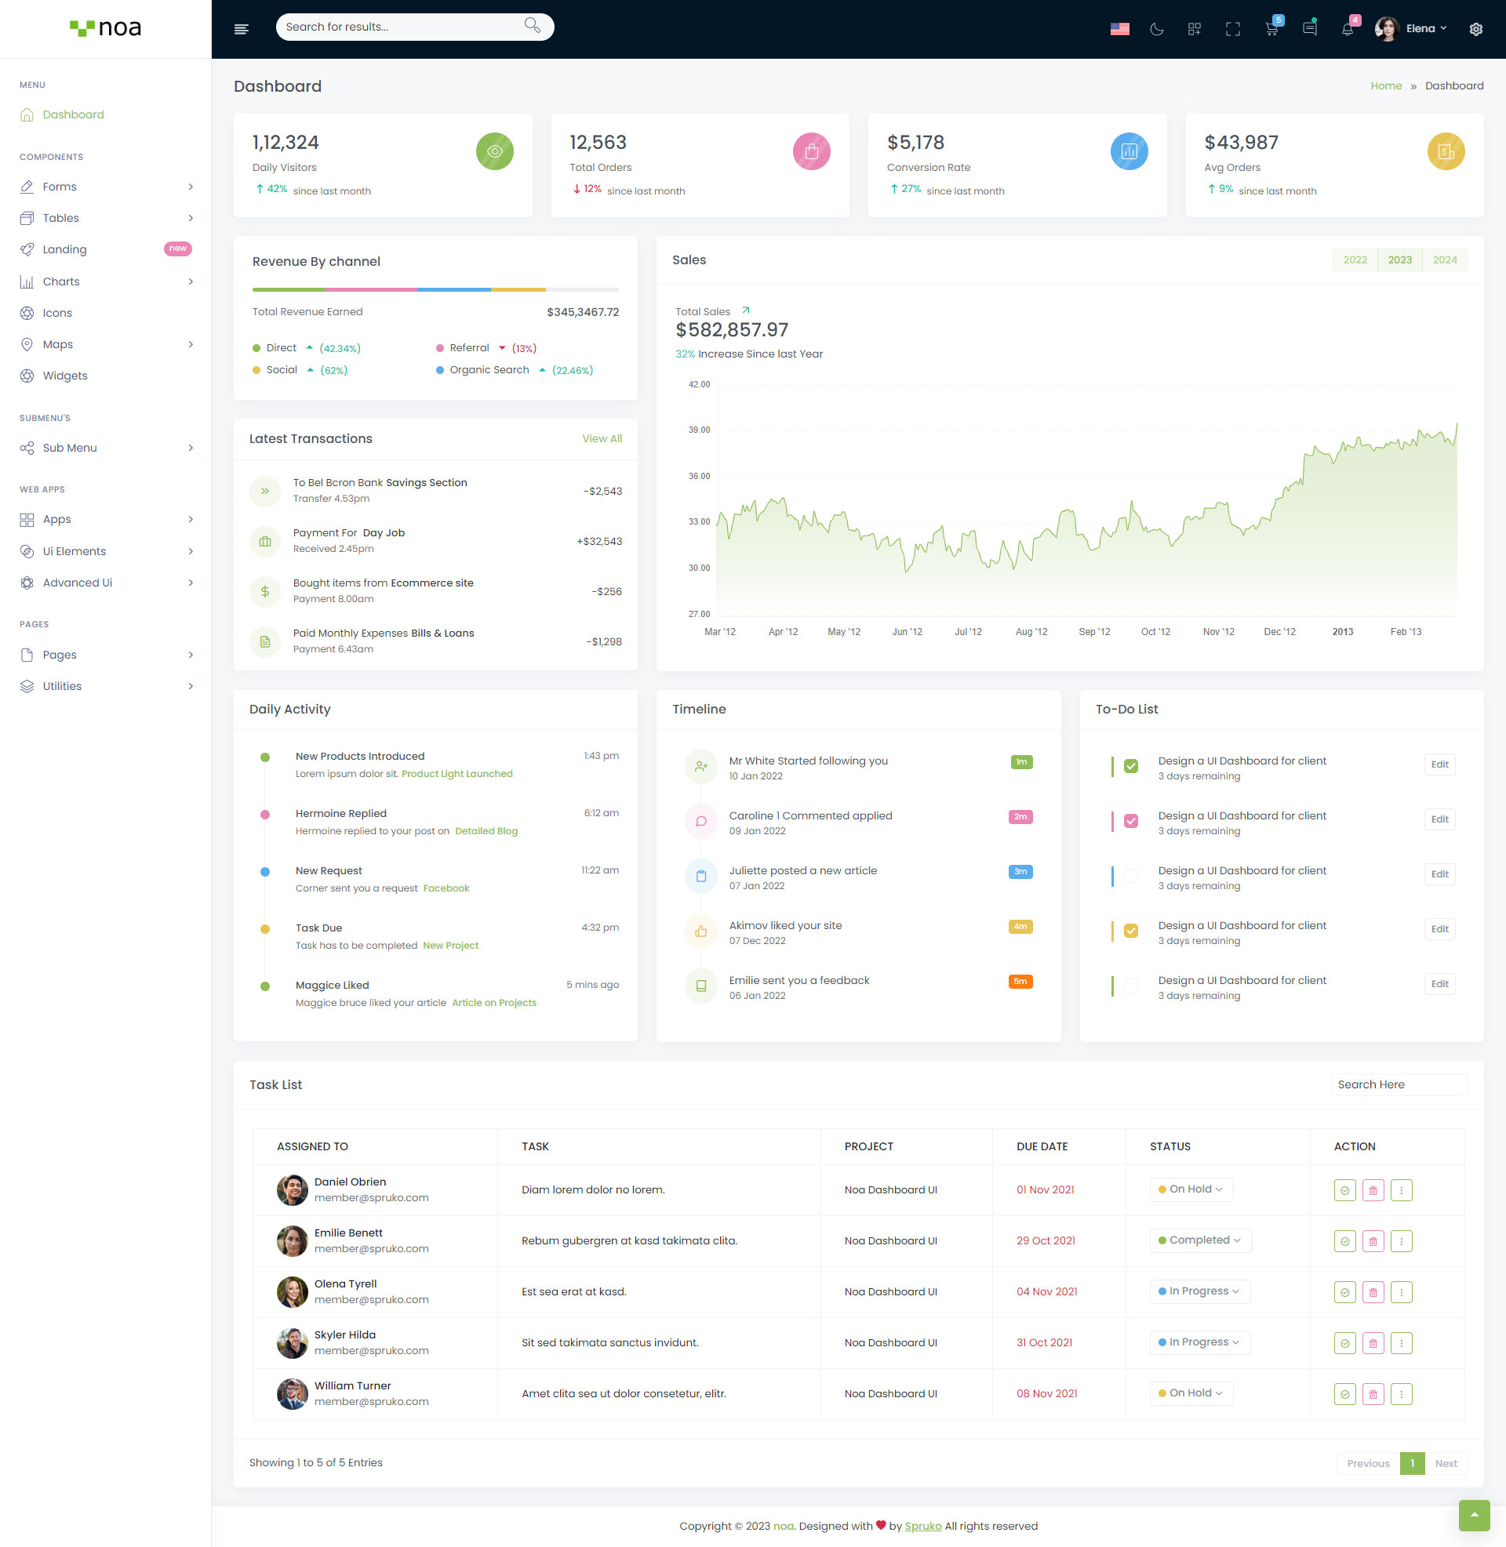Check the third To-Do item checkbox
Viewport: 1506px width, 1547px height.
[x=1131, y=876]
